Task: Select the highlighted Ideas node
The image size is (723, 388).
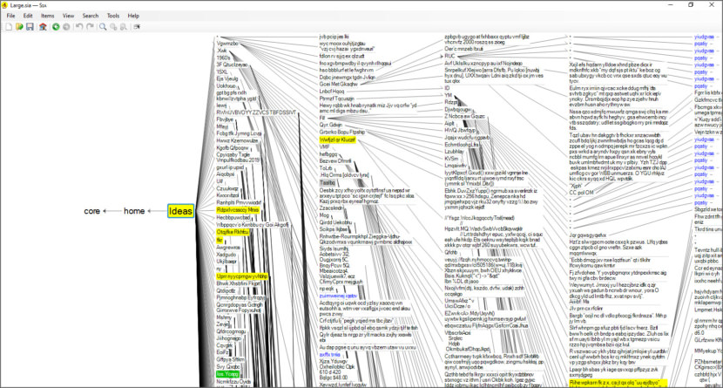Action: [180, 211]
